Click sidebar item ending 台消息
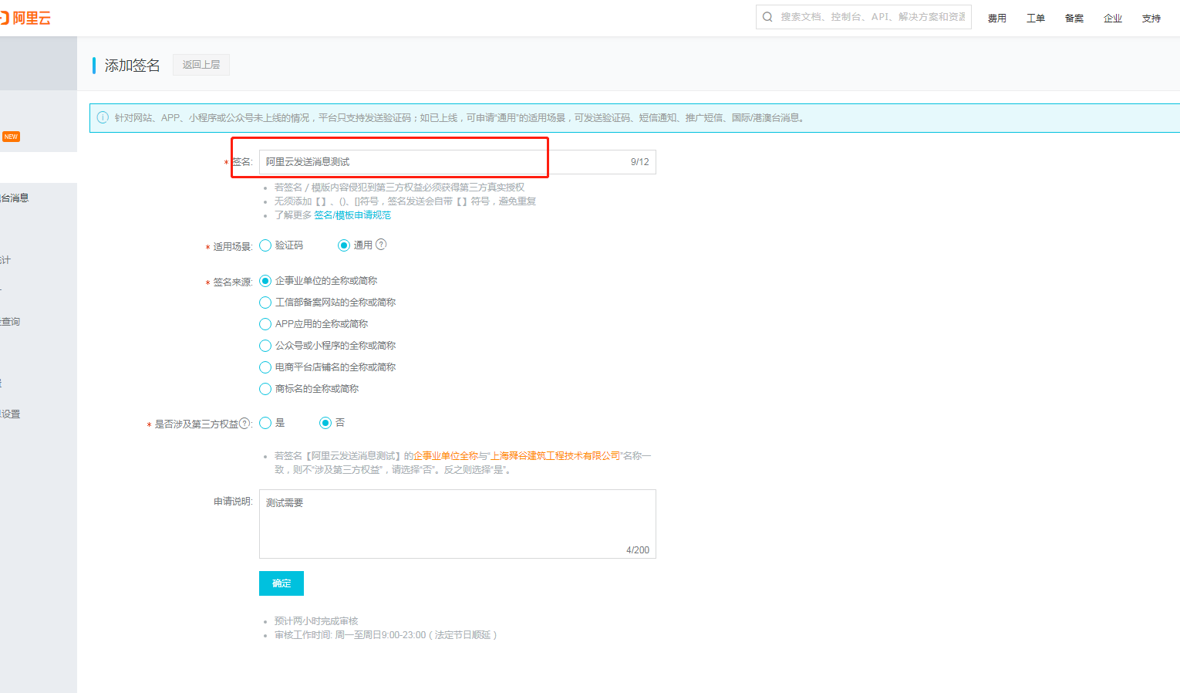Viewport: 1180px width, 693px height. tap(15, 198)
